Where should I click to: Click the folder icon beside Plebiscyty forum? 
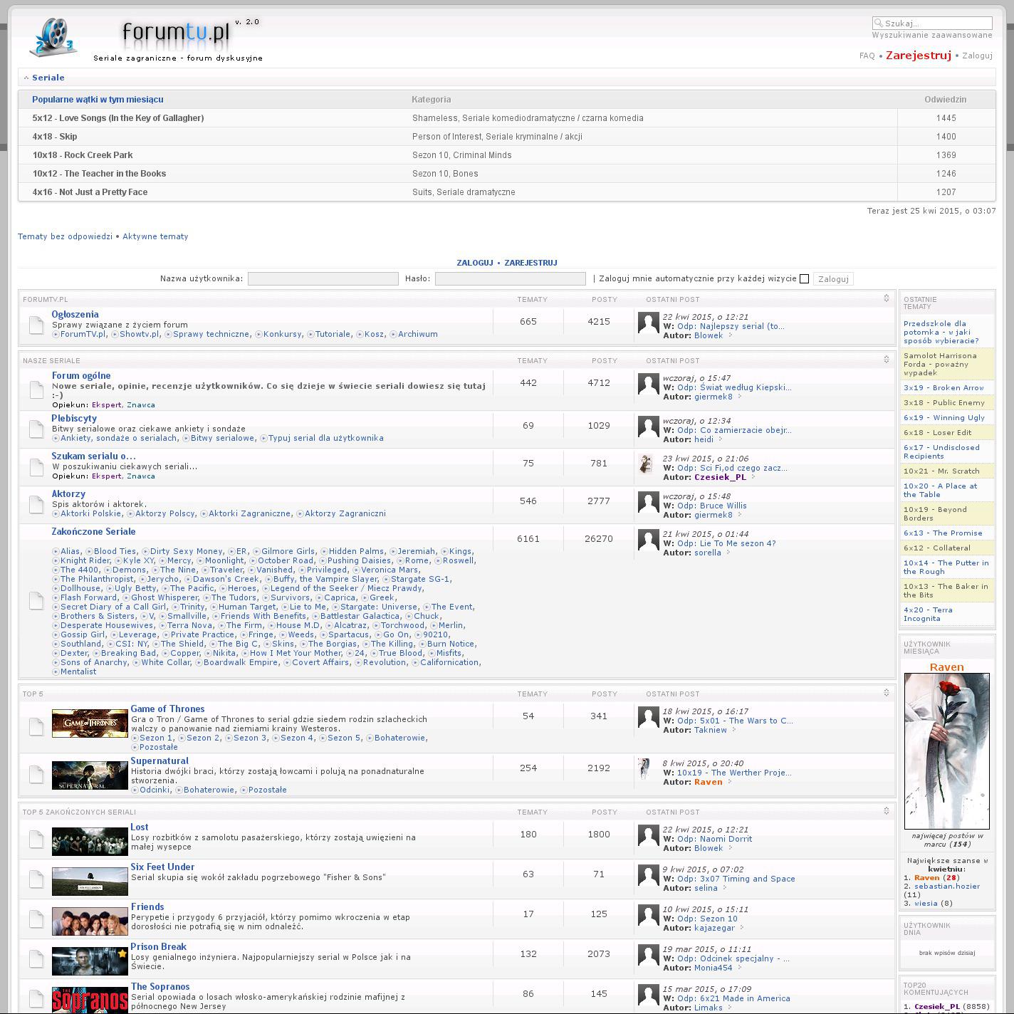(x=36, y=429)
